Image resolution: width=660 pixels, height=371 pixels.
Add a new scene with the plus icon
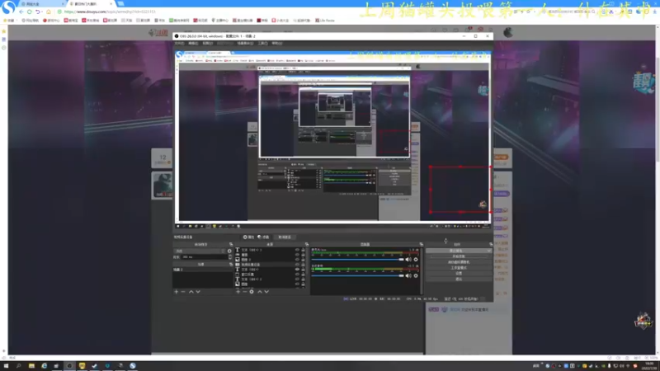[x=177, y=292]
